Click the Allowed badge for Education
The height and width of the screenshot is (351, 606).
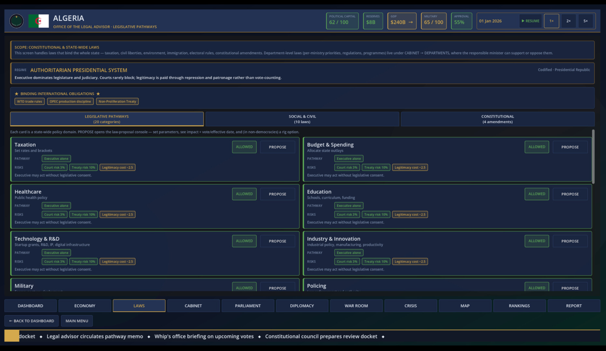coord(537,194)
